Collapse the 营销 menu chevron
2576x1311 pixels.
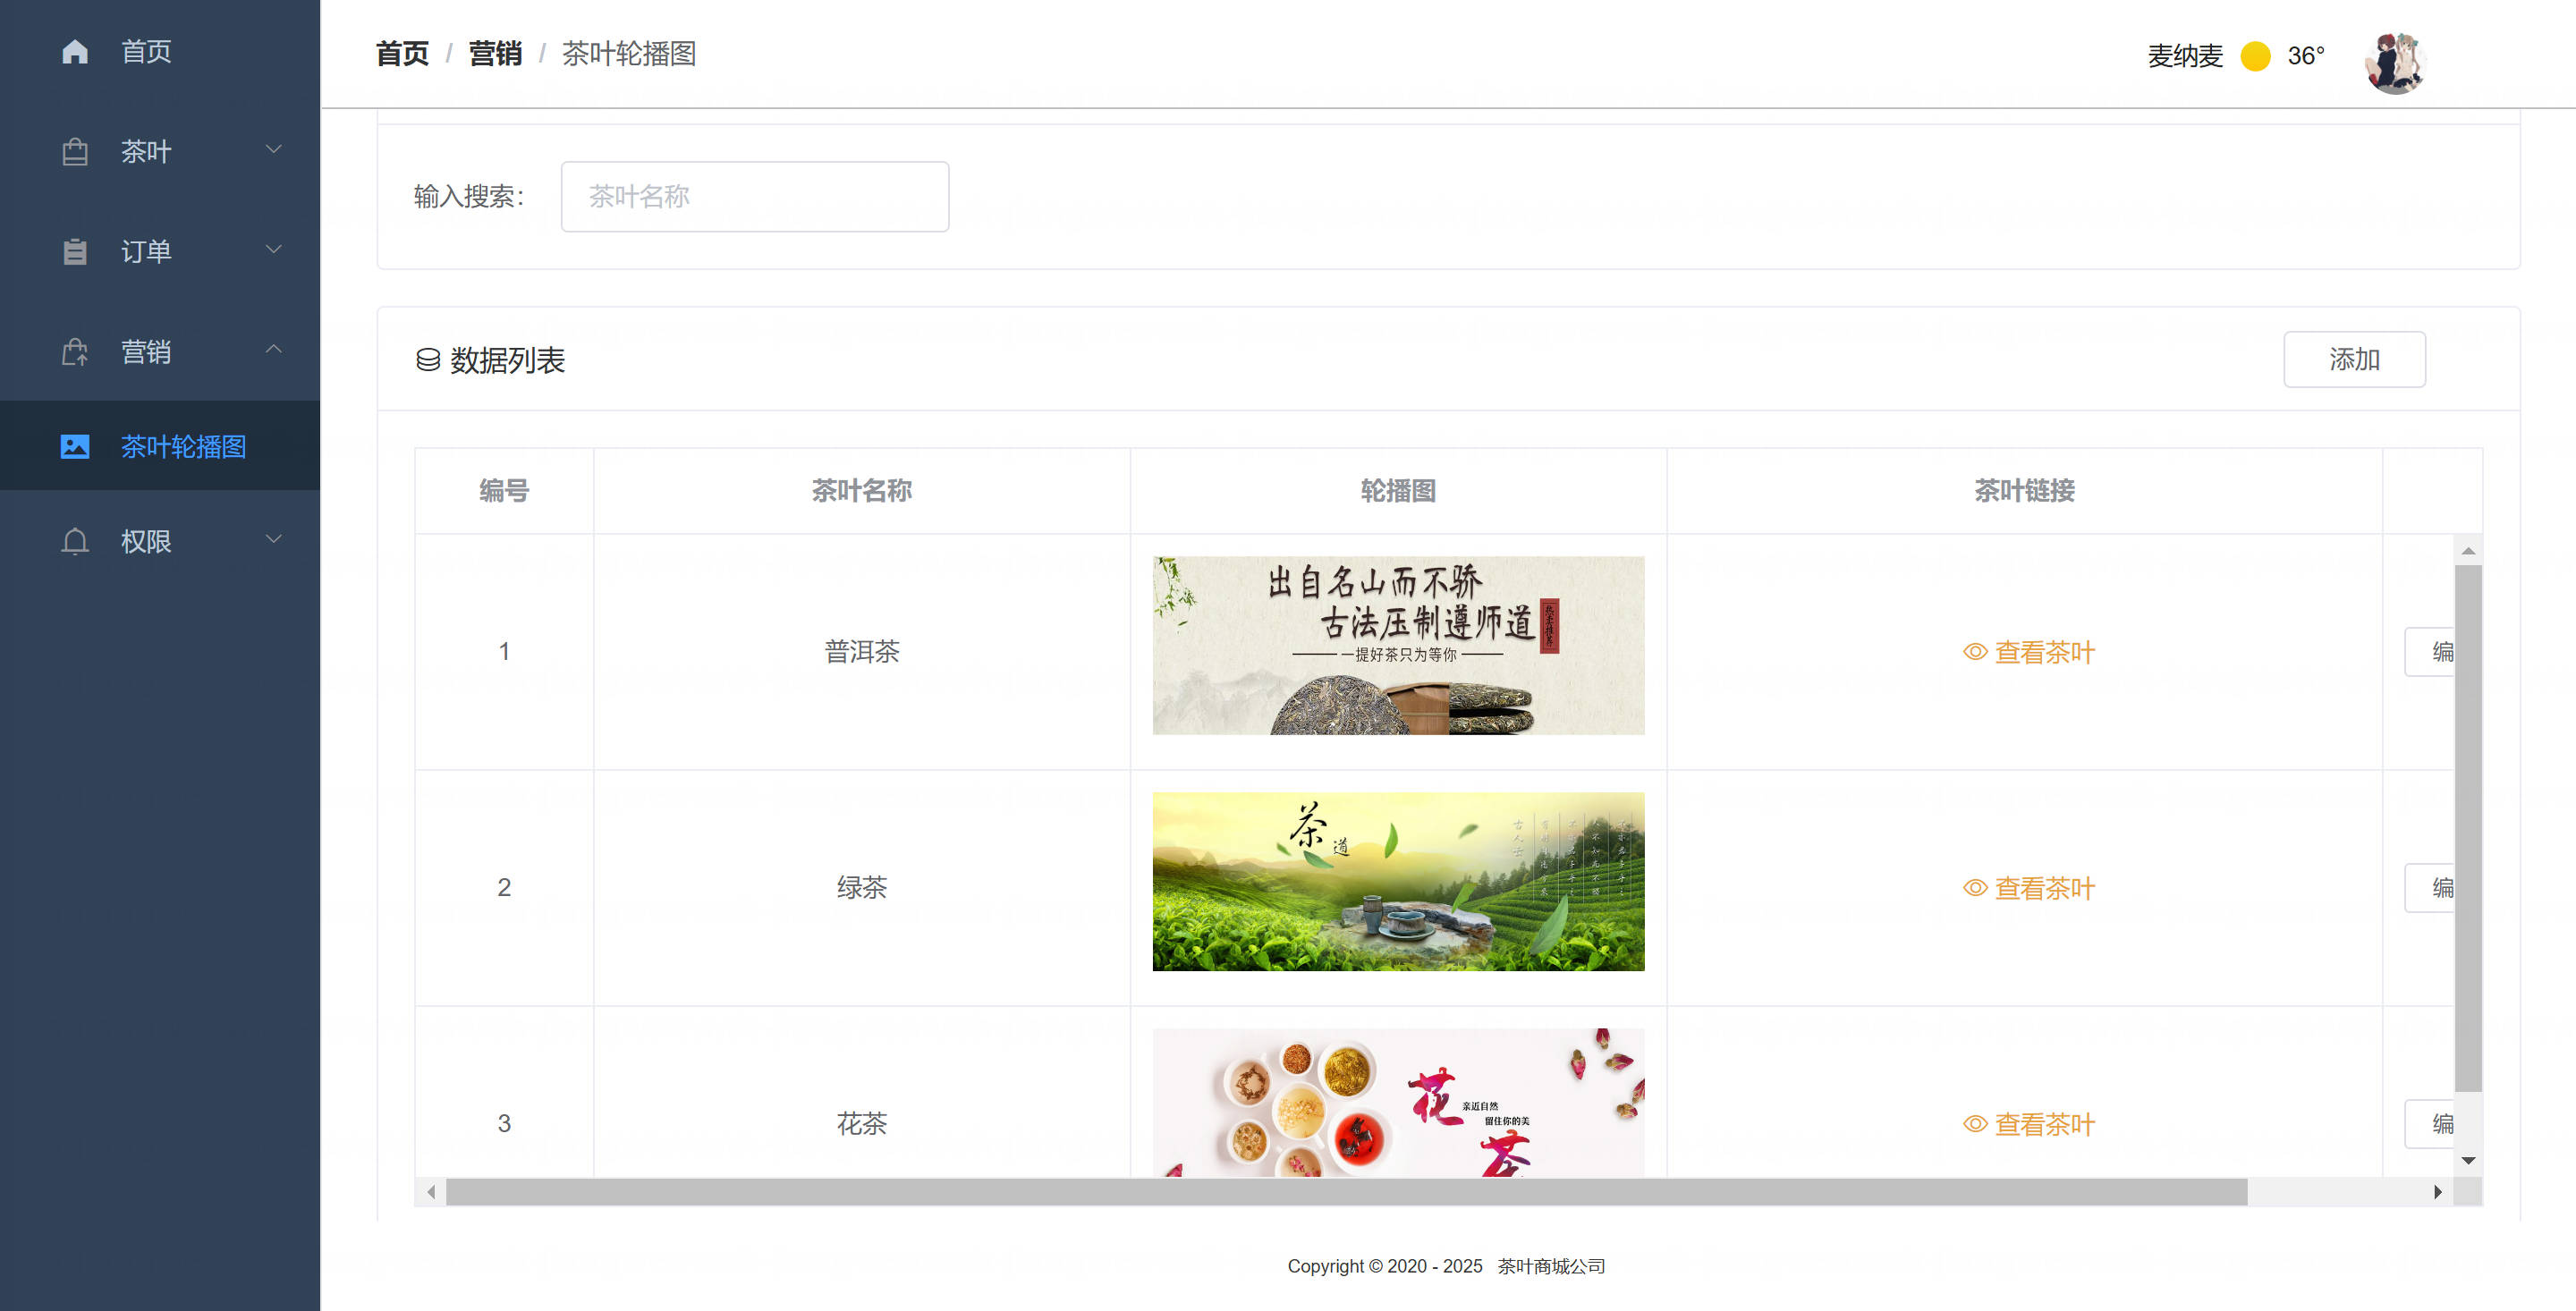point(273,349)
